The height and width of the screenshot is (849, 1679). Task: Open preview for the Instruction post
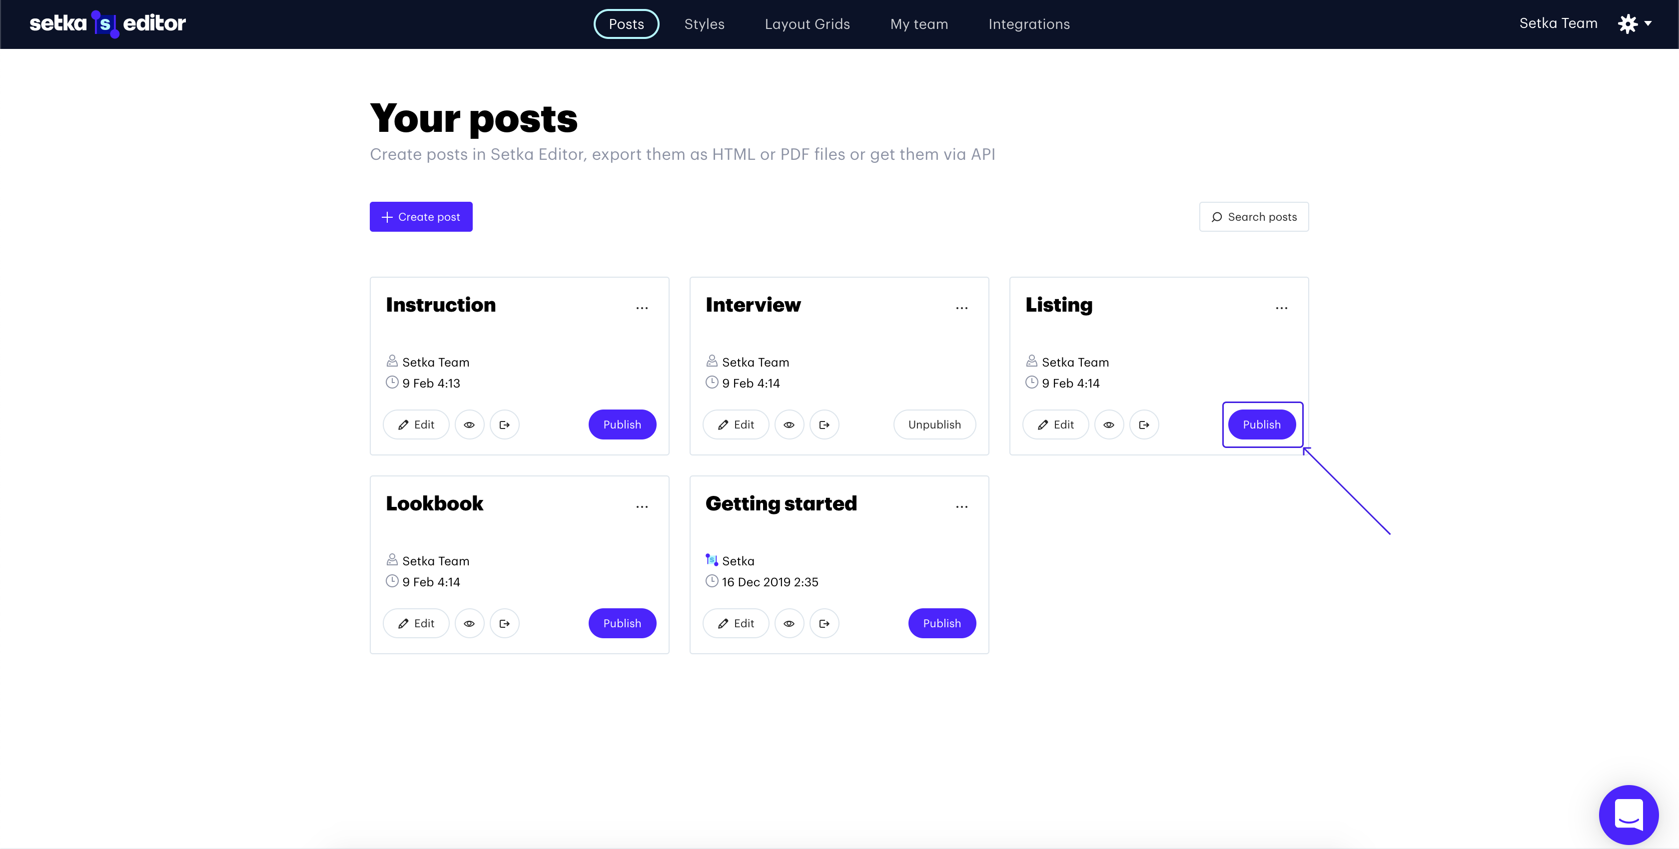pyautogui.click(x=469, y=424)
